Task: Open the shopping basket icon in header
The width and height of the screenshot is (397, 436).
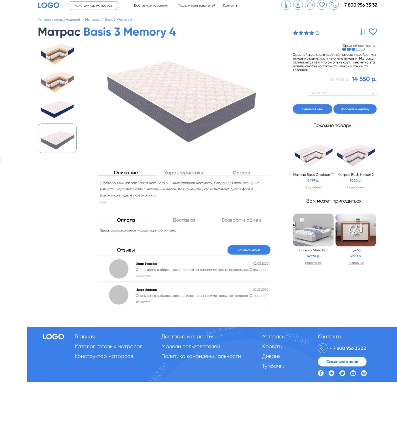Action: click(x=310, y=5)
